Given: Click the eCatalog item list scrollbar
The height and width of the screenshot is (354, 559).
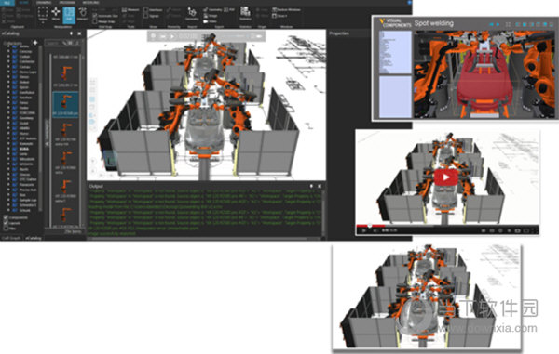Looking at the screenshot, I should (82, 140).
